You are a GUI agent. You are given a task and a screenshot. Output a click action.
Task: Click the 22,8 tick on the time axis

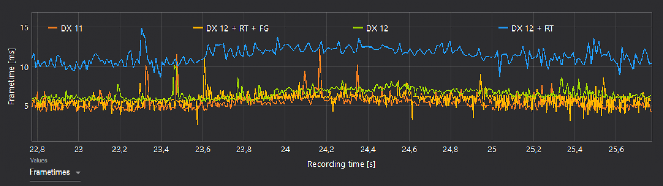point(38,150)
